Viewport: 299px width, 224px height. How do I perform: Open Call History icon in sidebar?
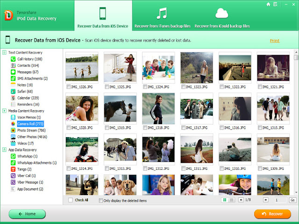(x=13, y=59)
